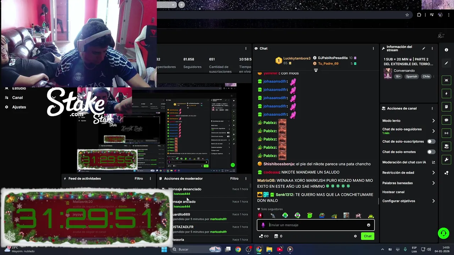Open a new browser tab with plus

(x=182, y=5)
